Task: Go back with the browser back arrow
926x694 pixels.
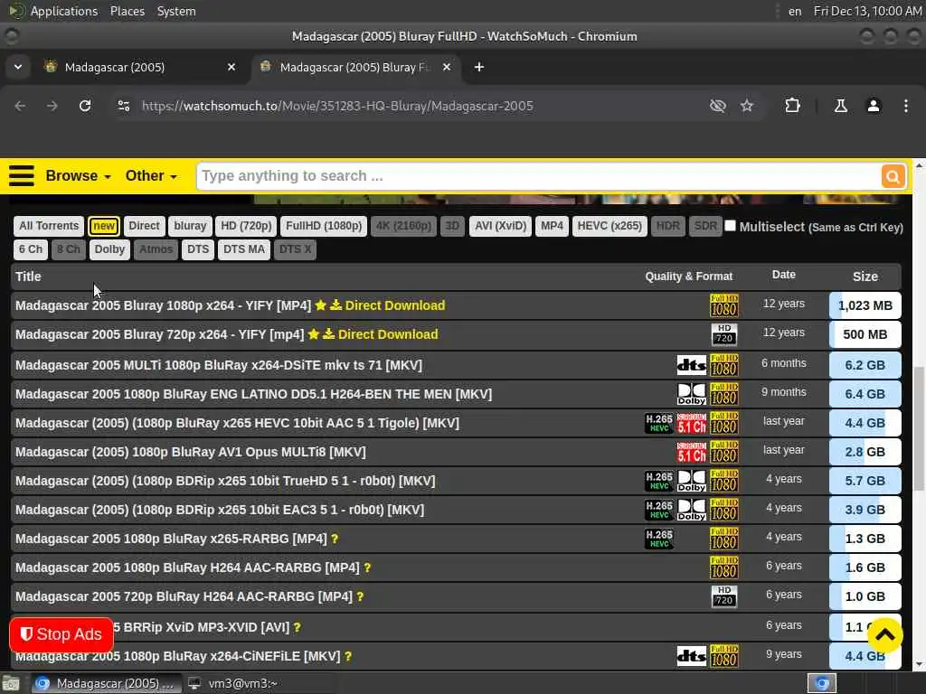Action: pyautogui.click(x=20, y=106)
